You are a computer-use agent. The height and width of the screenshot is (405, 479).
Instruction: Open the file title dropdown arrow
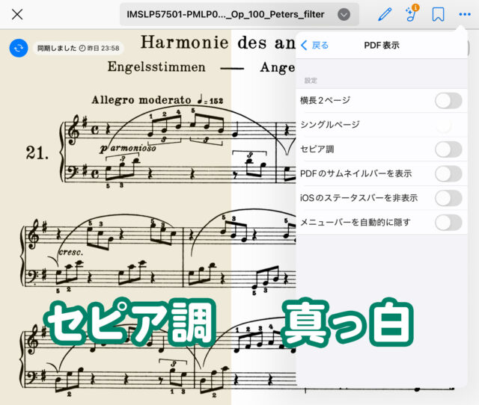(x=344, y=14)
